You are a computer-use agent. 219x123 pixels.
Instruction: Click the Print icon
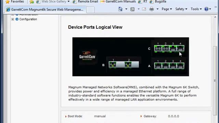[x=152, y=9]
